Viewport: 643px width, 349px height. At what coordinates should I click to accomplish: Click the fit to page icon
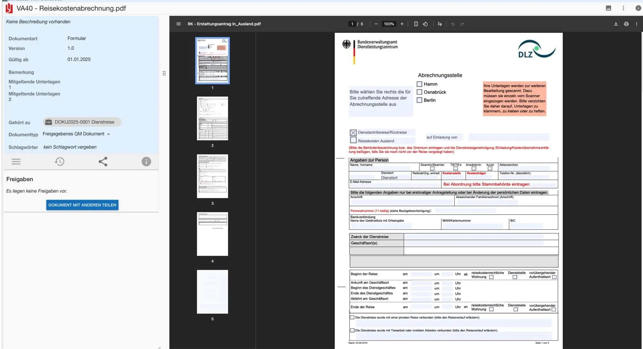tap(416, 24)
